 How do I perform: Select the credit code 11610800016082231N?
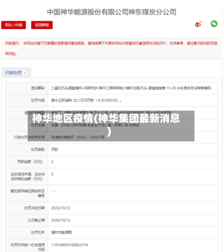(x=70, y=245)
